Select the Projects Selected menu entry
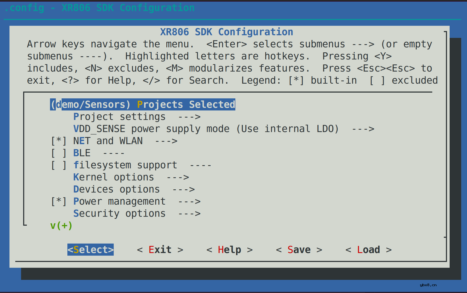This screenshot has width=467, height=293. coord(142,104)
